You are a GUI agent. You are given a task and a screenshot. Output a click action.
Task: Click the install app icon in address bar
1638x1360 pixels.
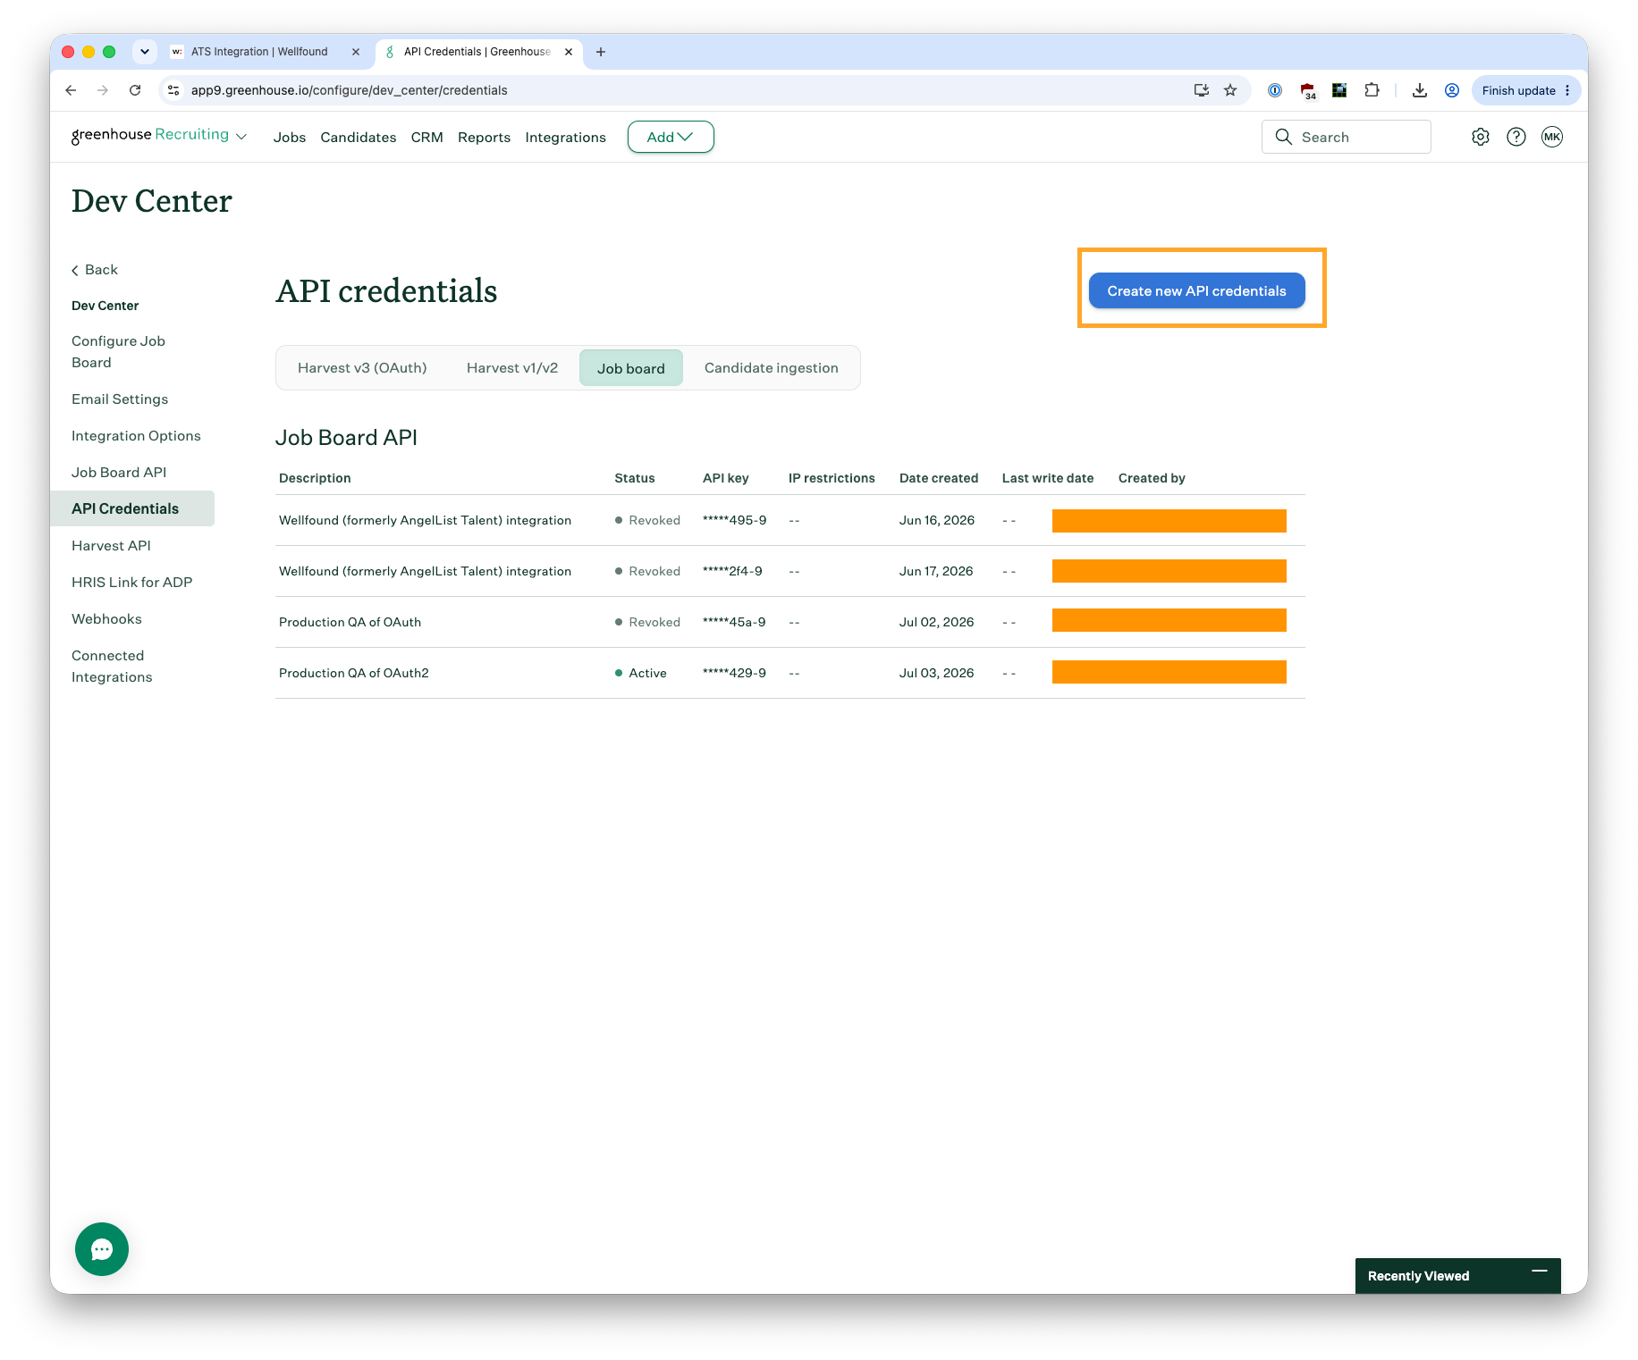tap(1202, 90)
